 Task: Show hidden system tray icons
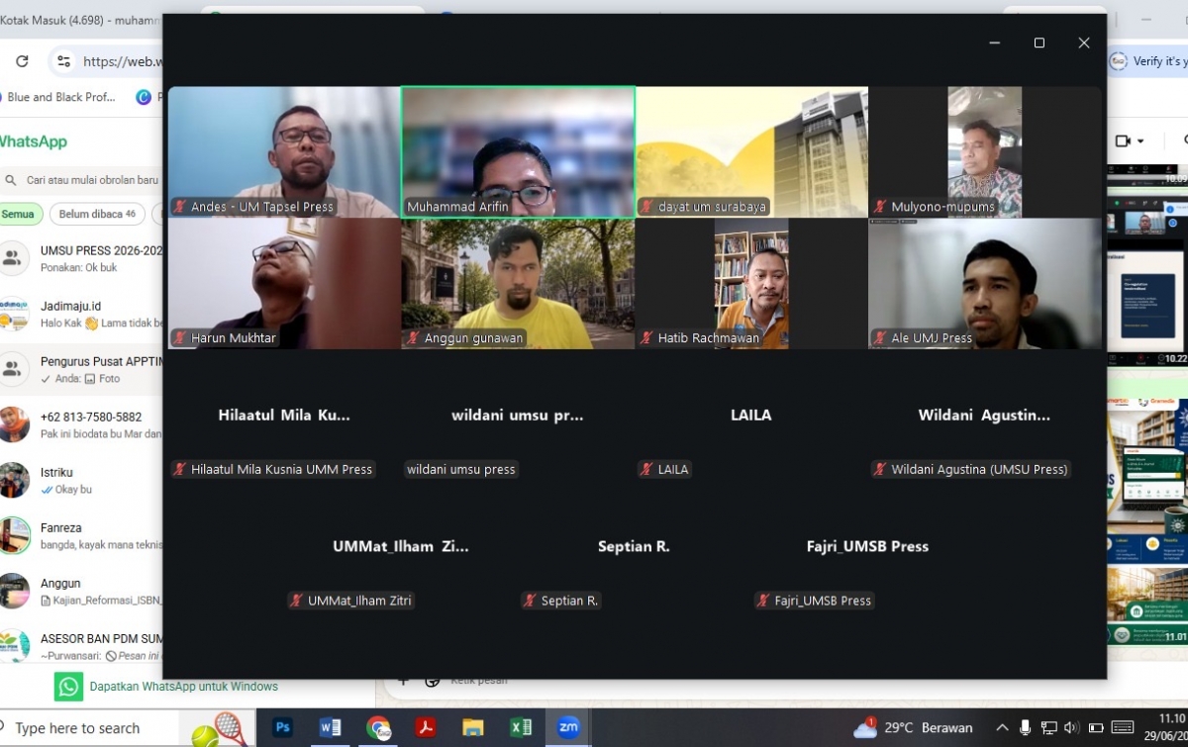(x=1002, y=728)
